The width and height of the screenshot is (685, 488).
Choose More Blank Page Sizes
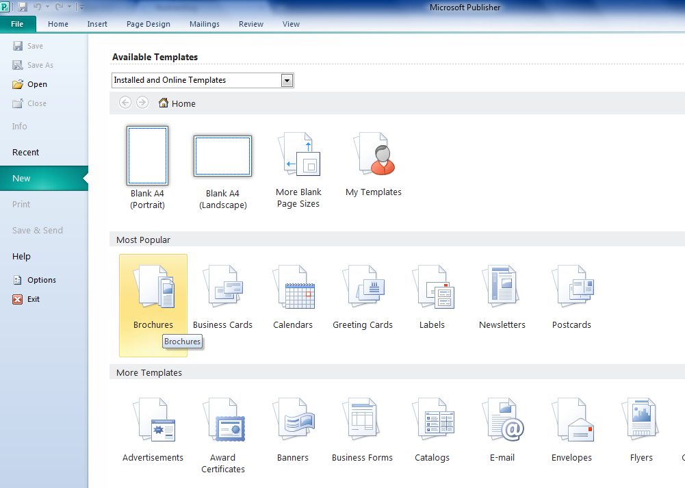(x=299, y=170)
